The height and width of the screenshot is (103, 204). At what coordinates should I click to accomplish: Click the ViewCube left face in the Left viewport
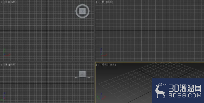82,74
